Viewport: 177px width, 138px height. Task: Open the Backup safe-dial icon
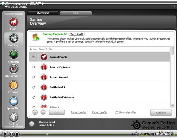click(14, 117)
